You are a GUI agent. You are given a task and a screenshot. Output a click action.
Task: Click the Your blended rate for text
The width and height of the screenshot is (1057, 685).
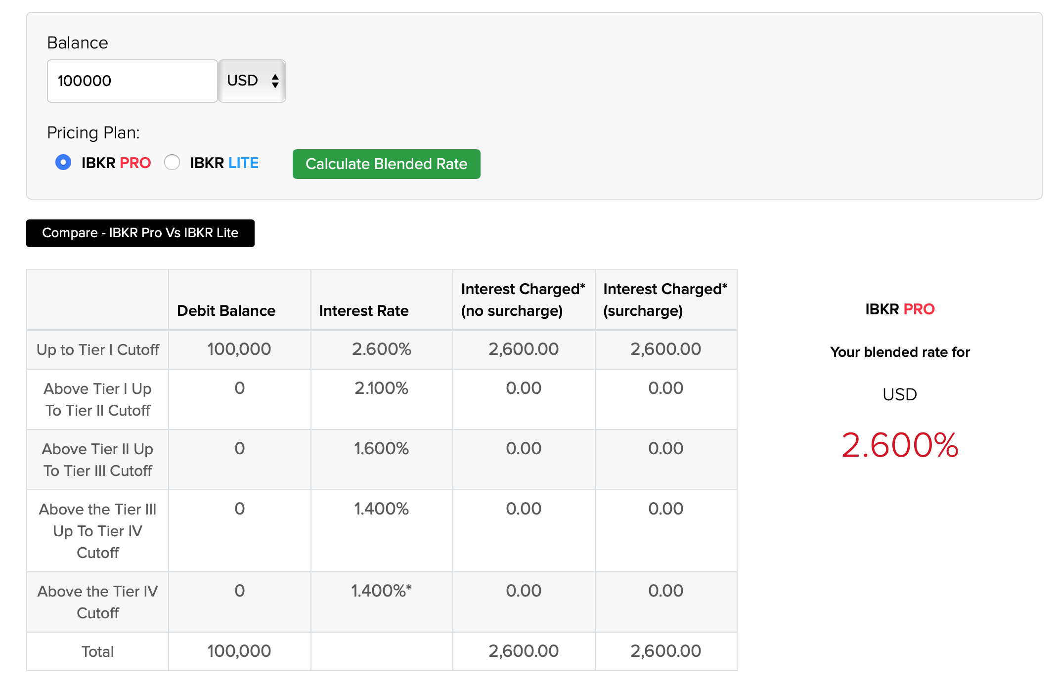(x=900, y=352)
